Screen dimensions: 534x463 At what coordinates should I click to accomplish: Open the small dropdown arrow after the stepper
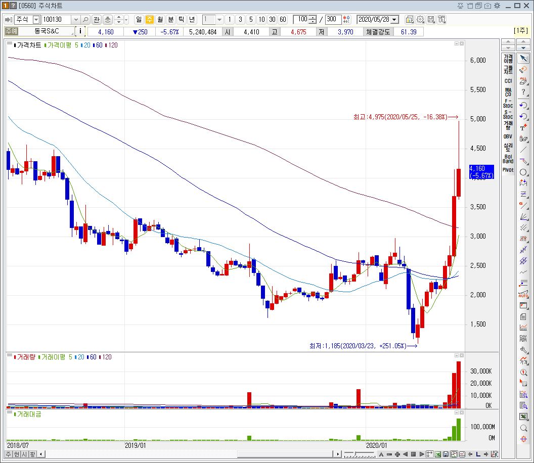[126, 20]
